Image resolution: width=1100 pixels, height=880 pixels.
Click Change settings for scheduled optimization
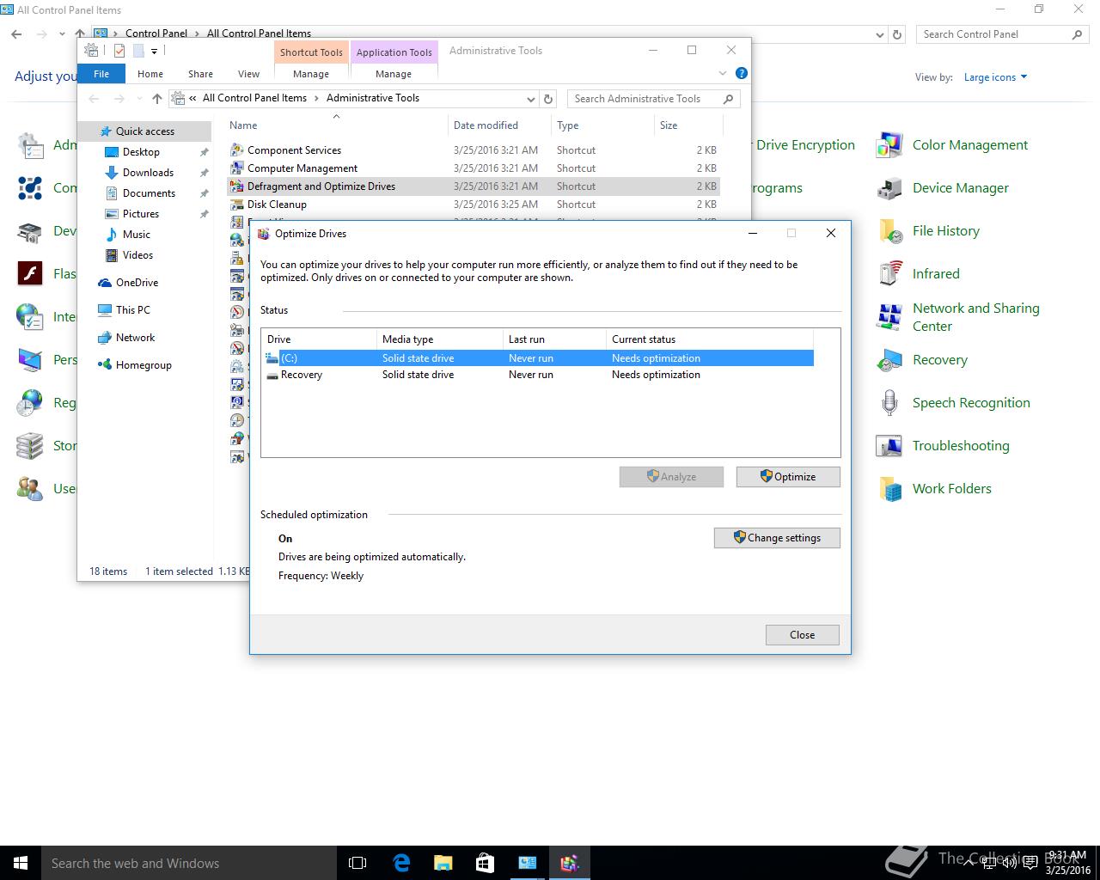click(777, 538)
